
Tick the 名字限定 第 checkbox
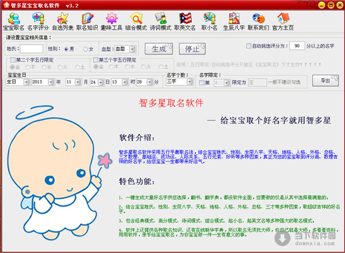(x=202, y=83)
